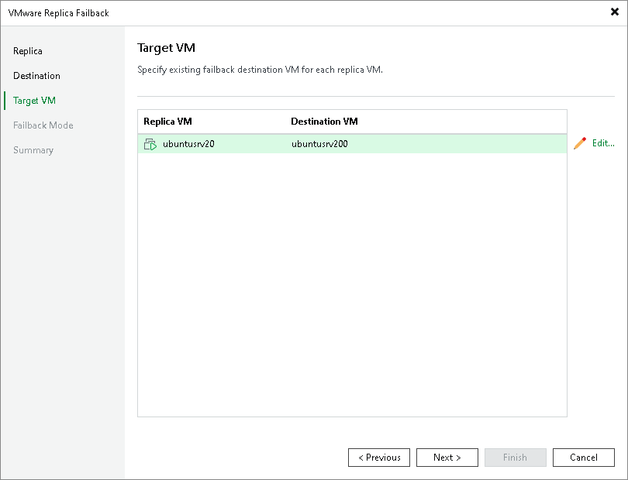The image size is (628, 480).
Task: Go to the Replica wizard step
Action: (x=28, y=51)
